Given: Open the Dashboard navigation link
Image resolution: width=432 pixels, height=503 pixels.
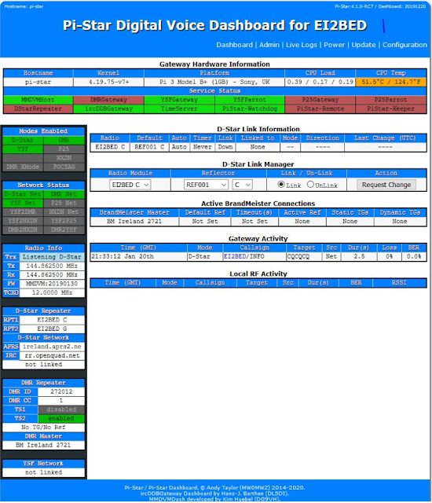Looking at the screenshot, I should click(234, 45).
